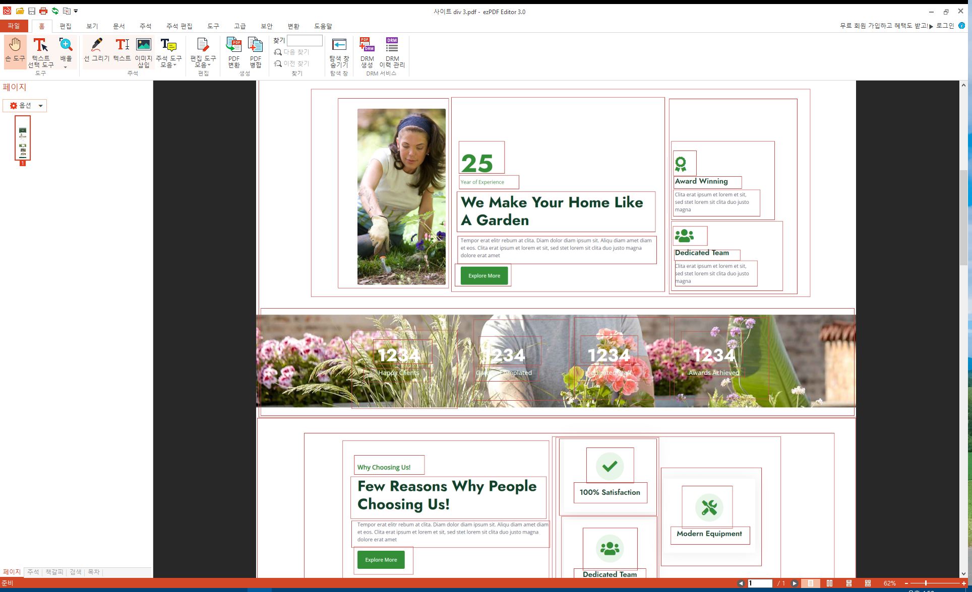Image resolution: width=972 pixels, height=592 pixels.
Task: Click the print icon in quick toolbar
Action: tap(43, 11)
